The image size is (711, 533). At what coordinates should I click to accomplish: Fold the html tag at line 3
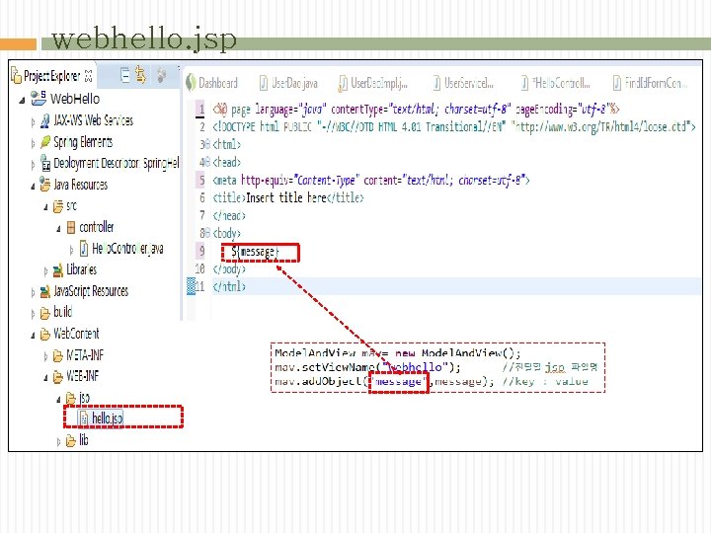(x=207, y=144)
